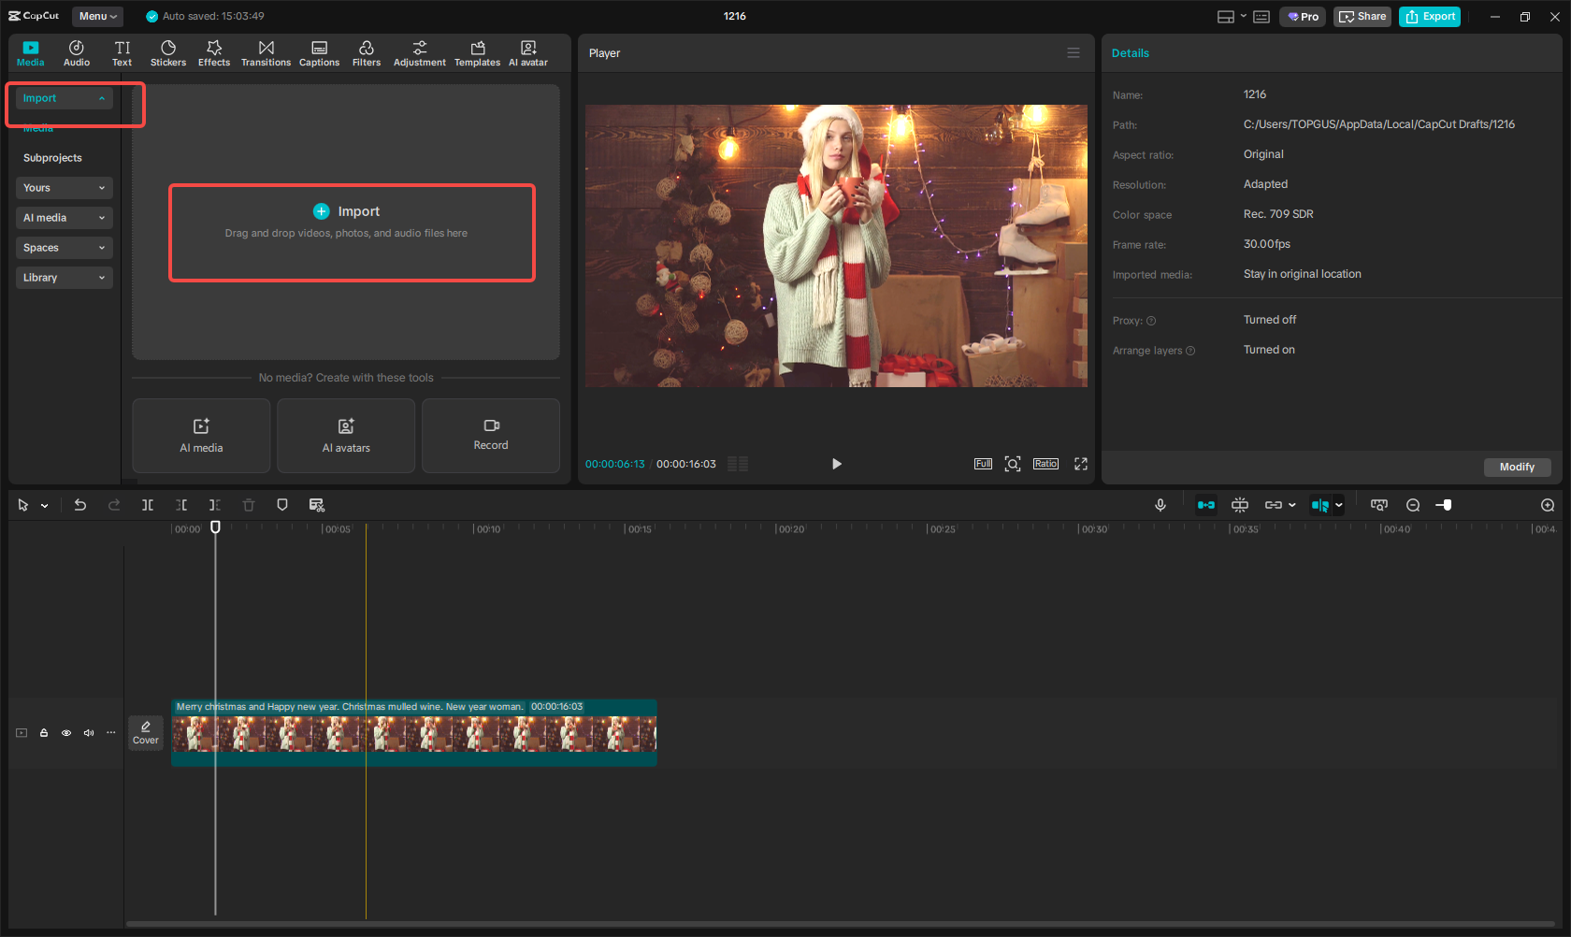Click the Undo icon above the timeline
The width and height of the screenshot is (1571, 937).
click(x=80, y=505)
